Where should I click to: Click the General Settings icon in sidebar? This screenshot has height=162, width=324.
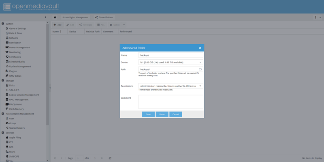click(7, 28)
